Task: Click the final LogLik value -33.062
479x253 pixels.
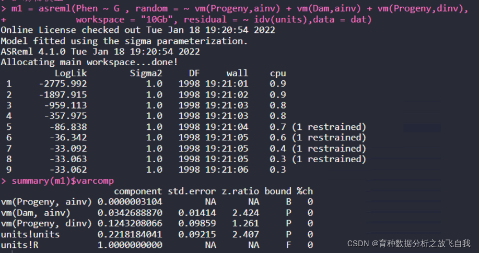Action: pos(68,170)
